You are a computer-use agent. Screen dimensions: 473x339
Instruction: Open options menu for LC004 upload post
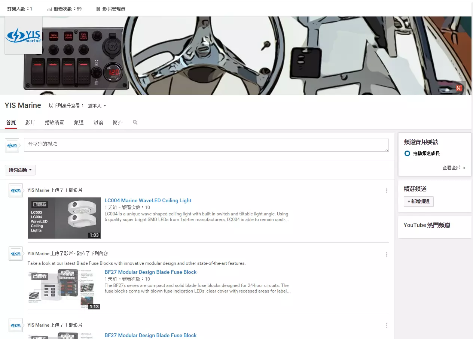point(387,191)
